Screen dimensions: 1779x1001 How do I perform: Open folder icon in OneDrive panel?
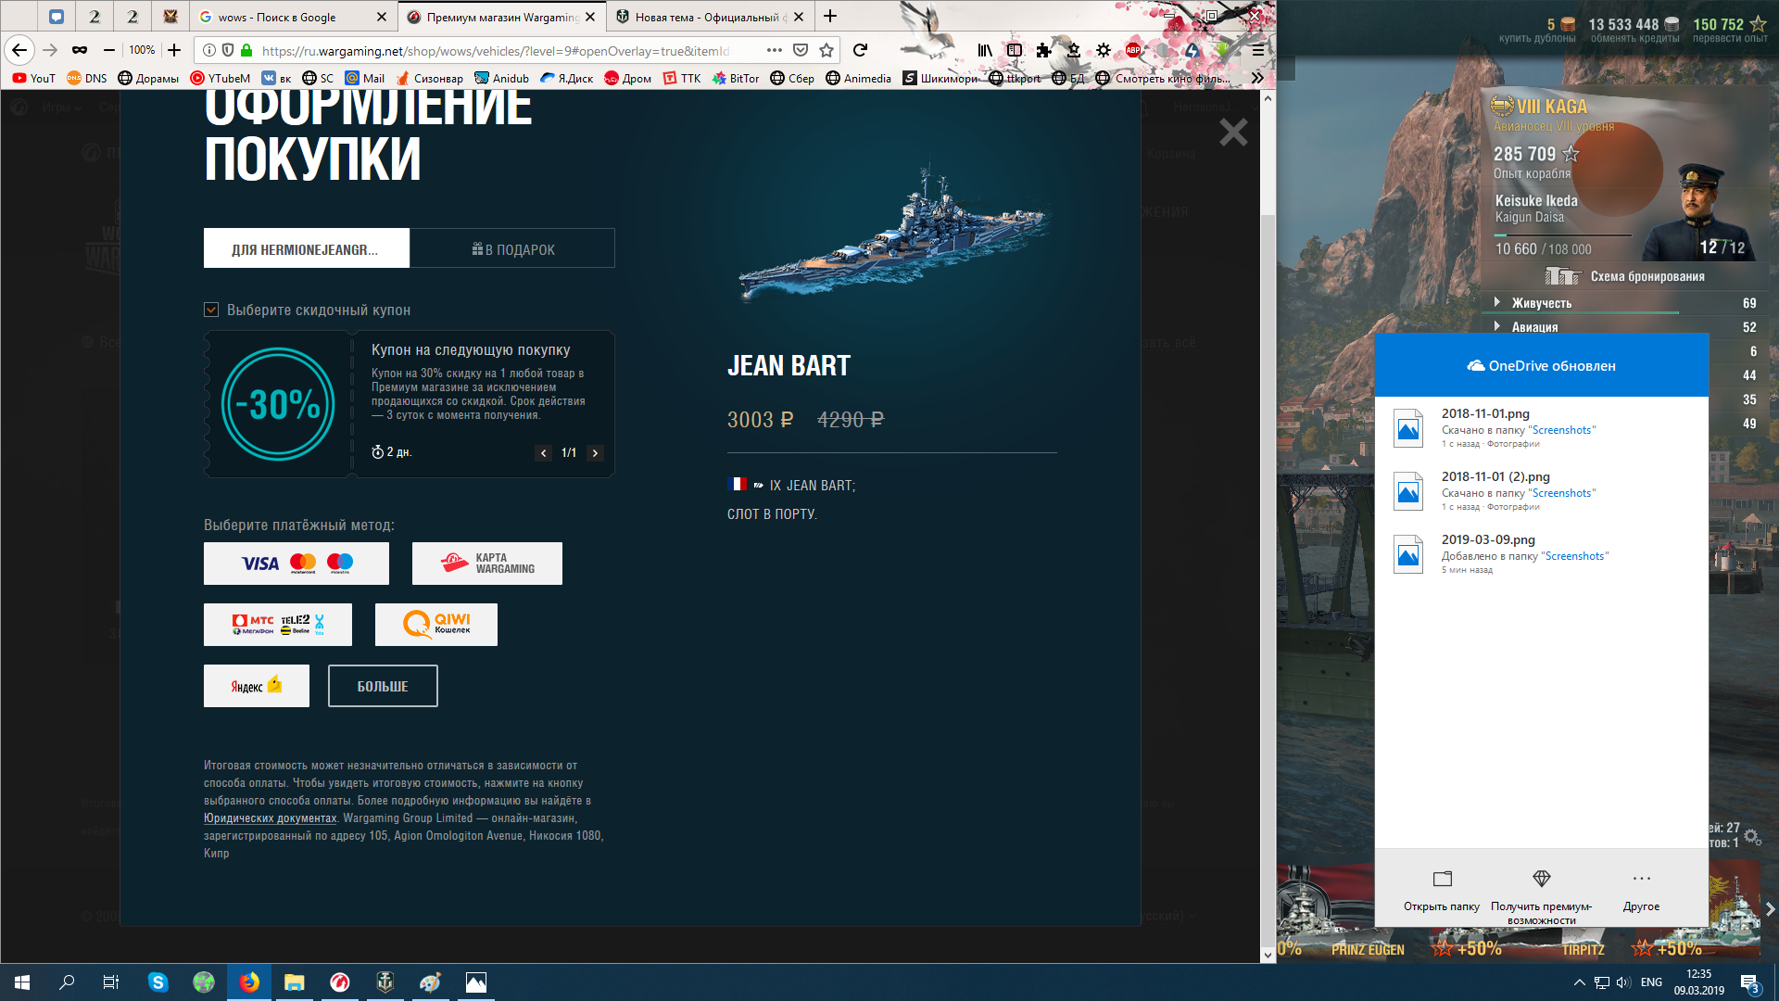coord(1442,879)
